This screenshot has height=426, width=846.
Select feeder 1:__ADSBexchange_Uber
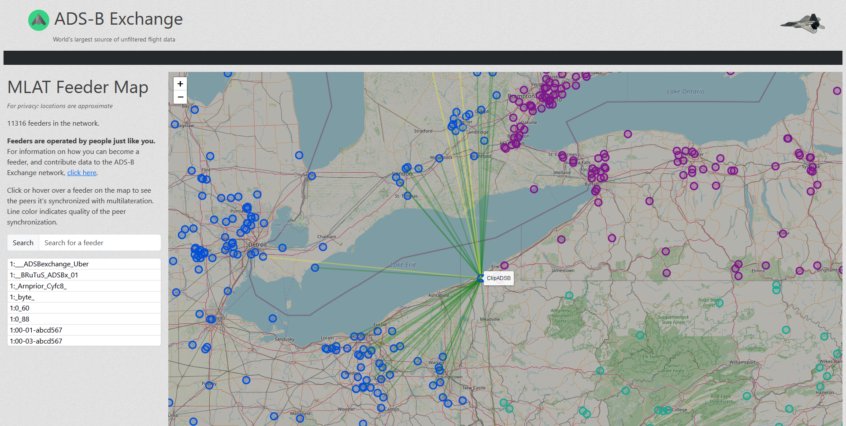pyautogui.click(x=84, y=264)
